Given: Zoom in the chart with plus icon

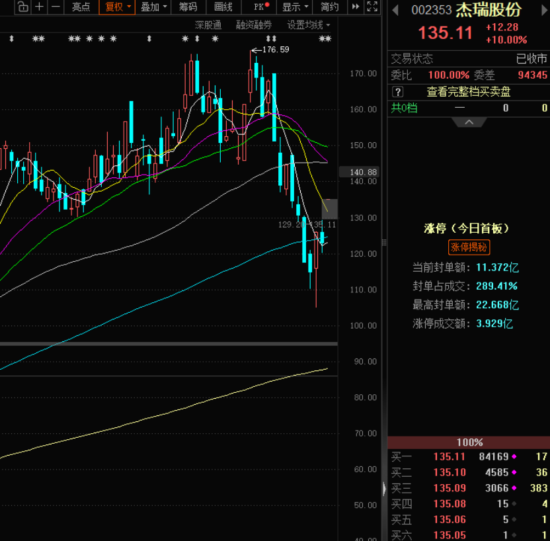Looking at the screenshot, I should click(x=39, y=7).
